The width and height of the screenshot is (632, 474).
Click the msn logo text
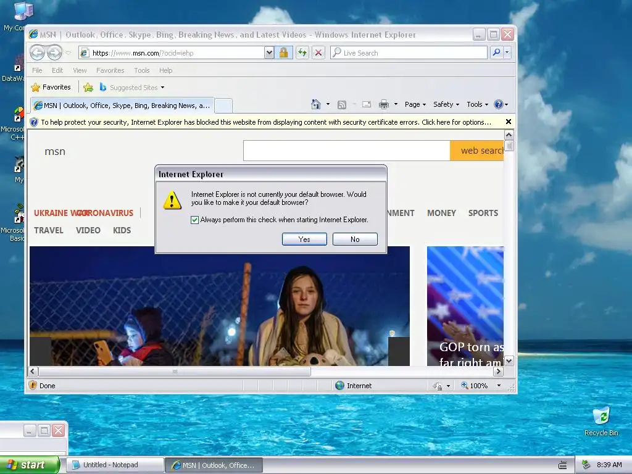click(55, 152)
